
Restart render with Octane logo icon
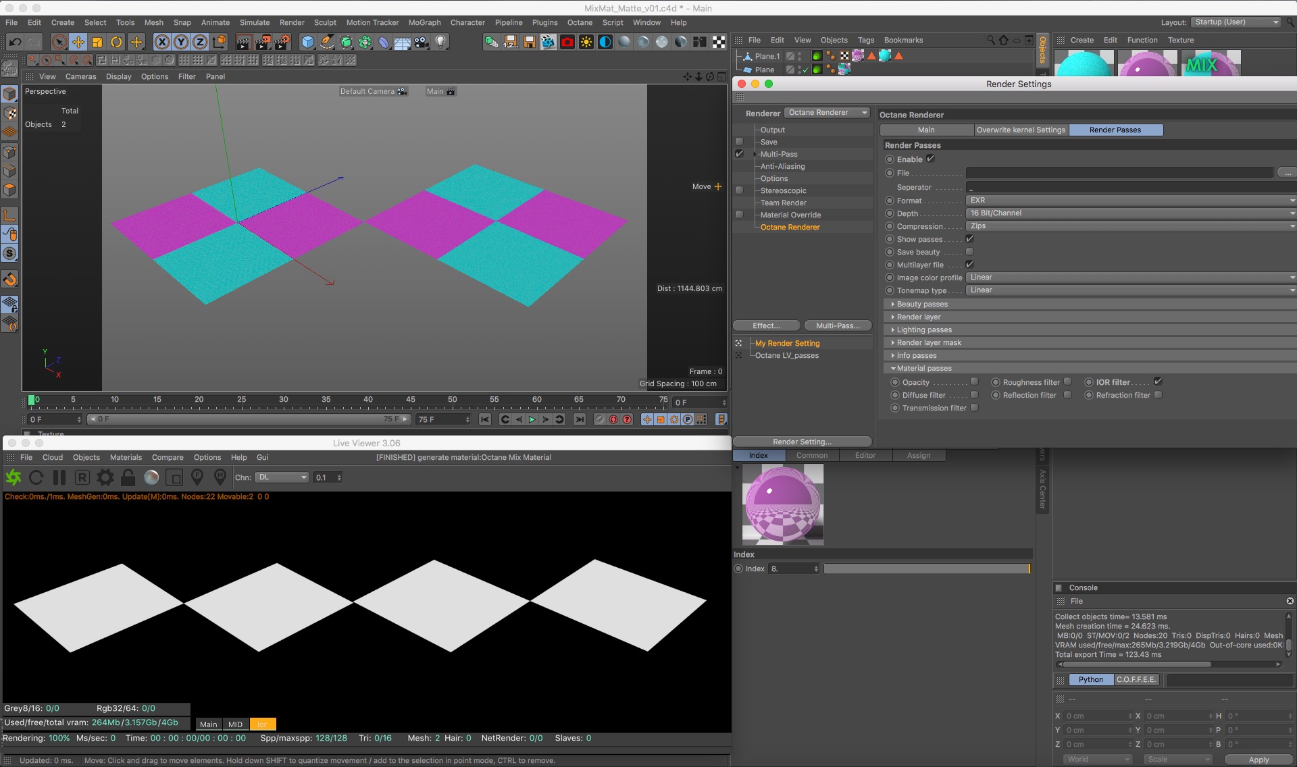(14, 477)
